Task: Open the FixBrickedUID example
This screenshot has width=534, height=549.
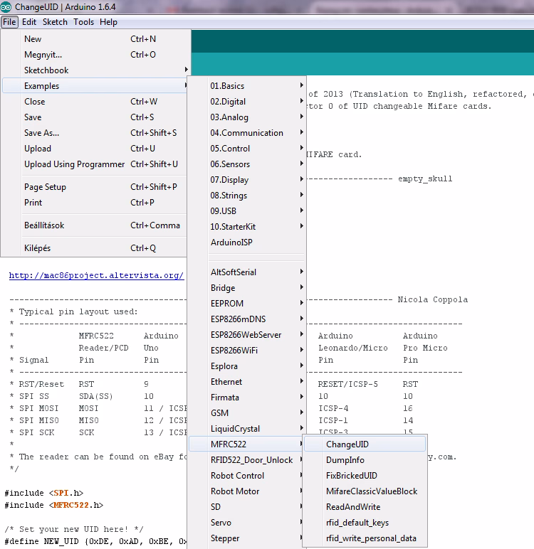Action: pos(352,476)
